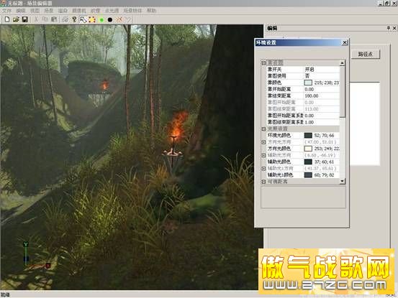This screenshot has height=298, width=398.
Task: Save the scene with the floppy disk icon
Action: [x=24, y=19]
